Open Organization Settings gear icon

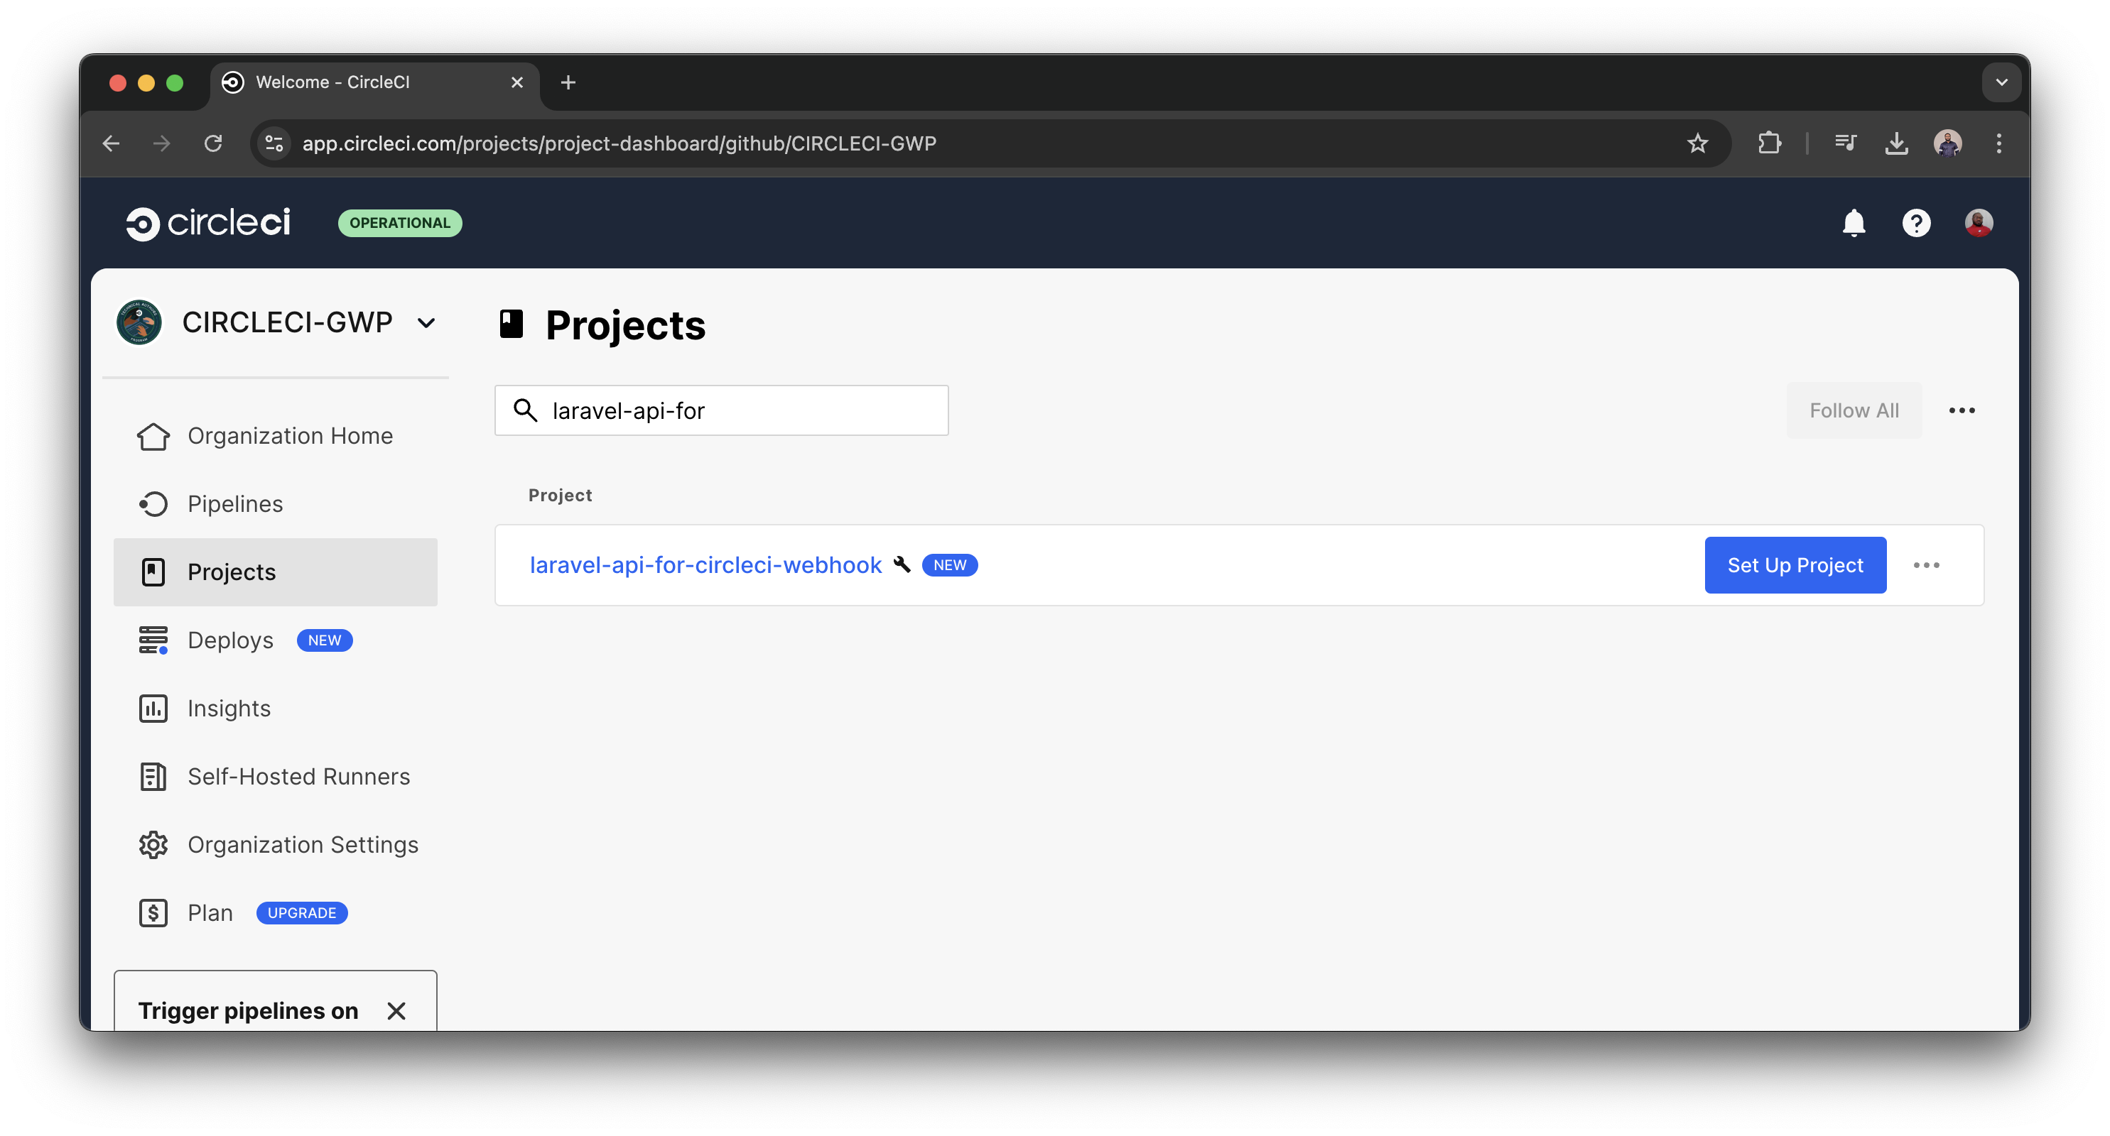pos(153,843)
